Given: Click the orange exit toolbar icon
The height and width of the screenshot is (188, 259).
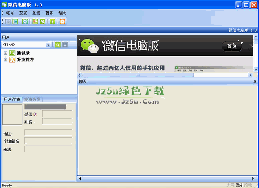Looking at the screenshot, I should pos(62,22).
